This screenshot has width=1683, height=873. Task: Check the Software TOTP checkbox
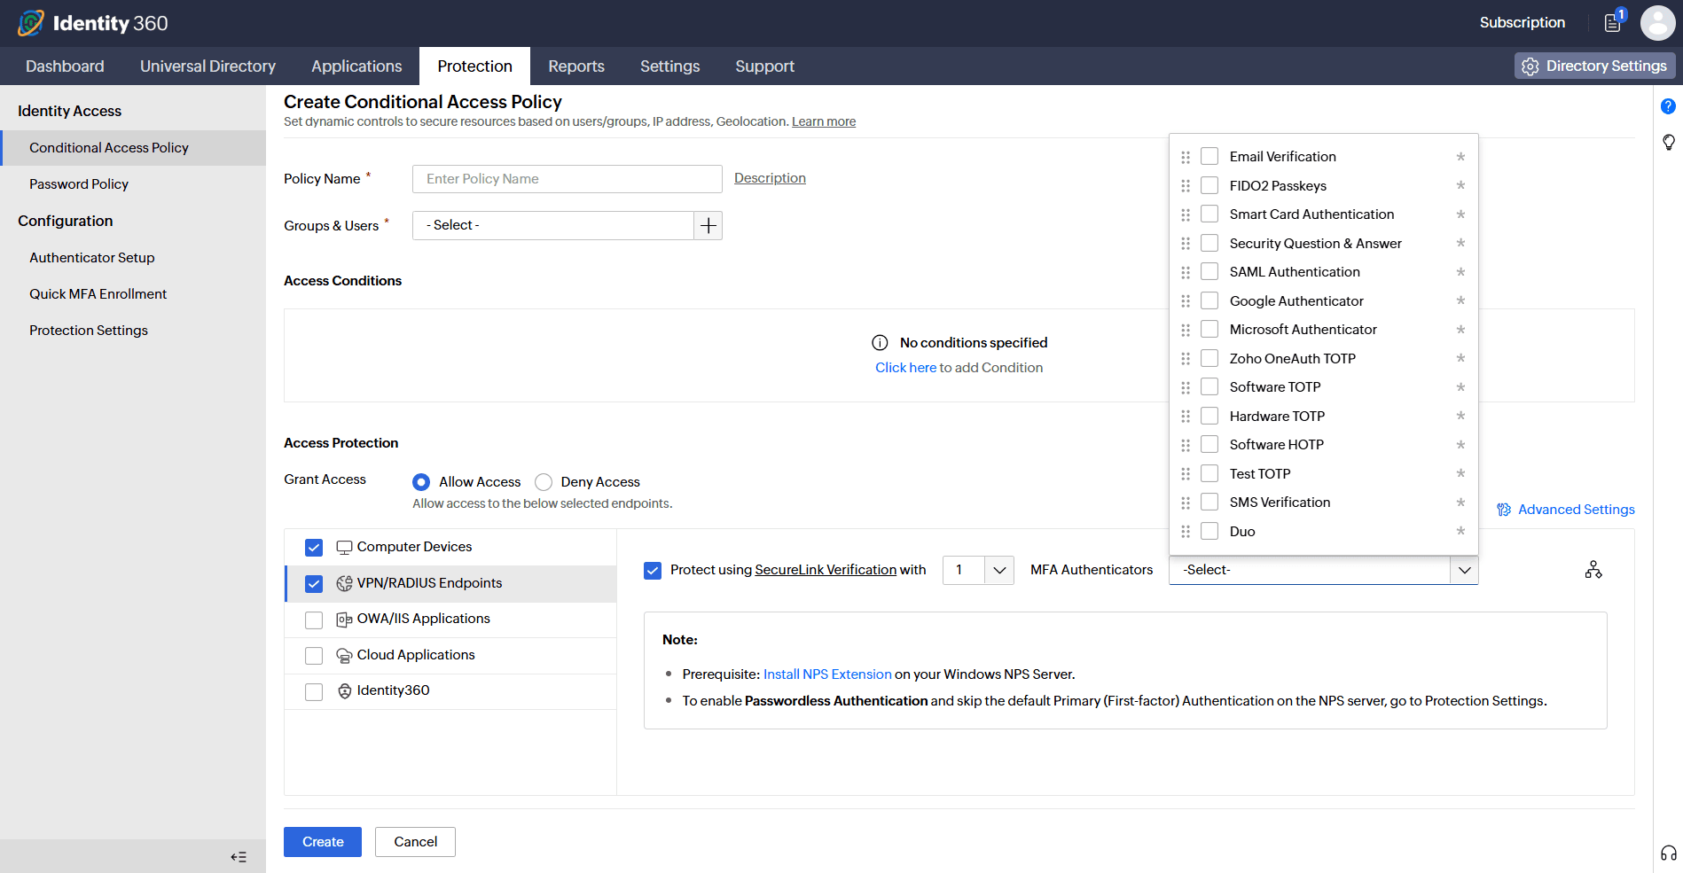1209,387
